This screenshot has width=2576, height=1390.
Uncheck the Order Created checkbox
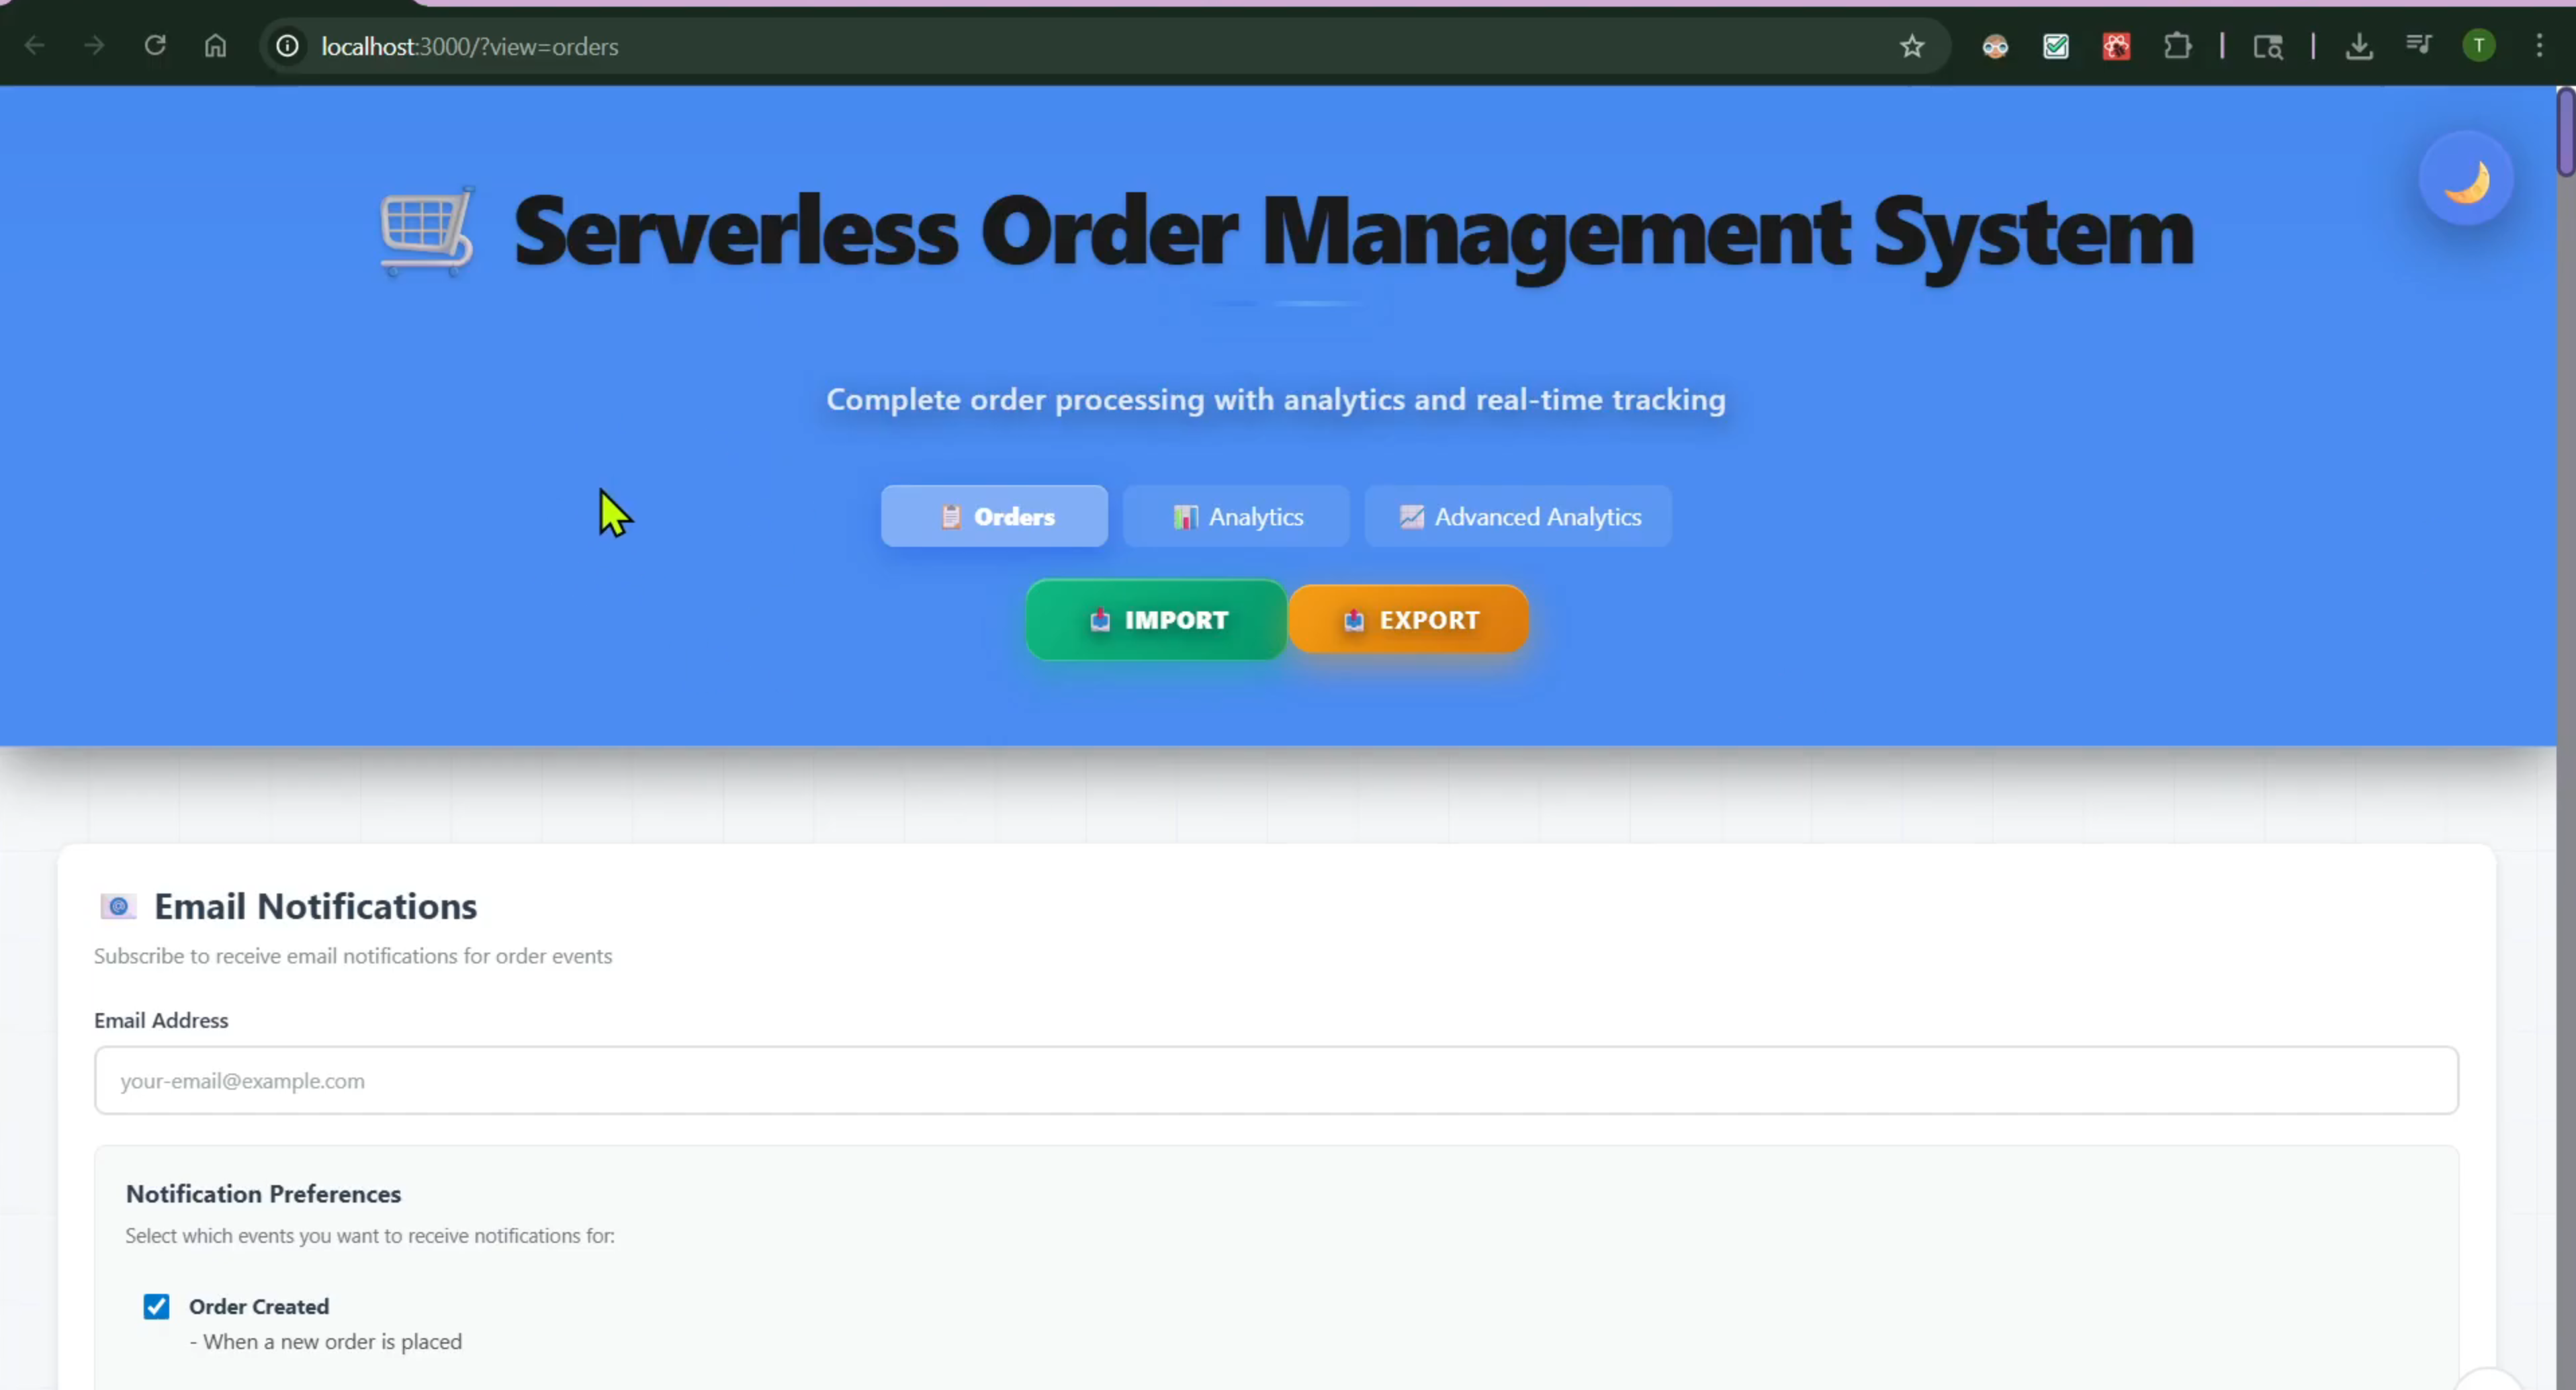click(156, 1307)
